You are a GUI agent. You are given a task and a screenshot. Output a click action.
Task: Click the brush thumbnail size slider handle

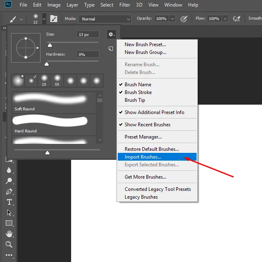click(47, 152)
